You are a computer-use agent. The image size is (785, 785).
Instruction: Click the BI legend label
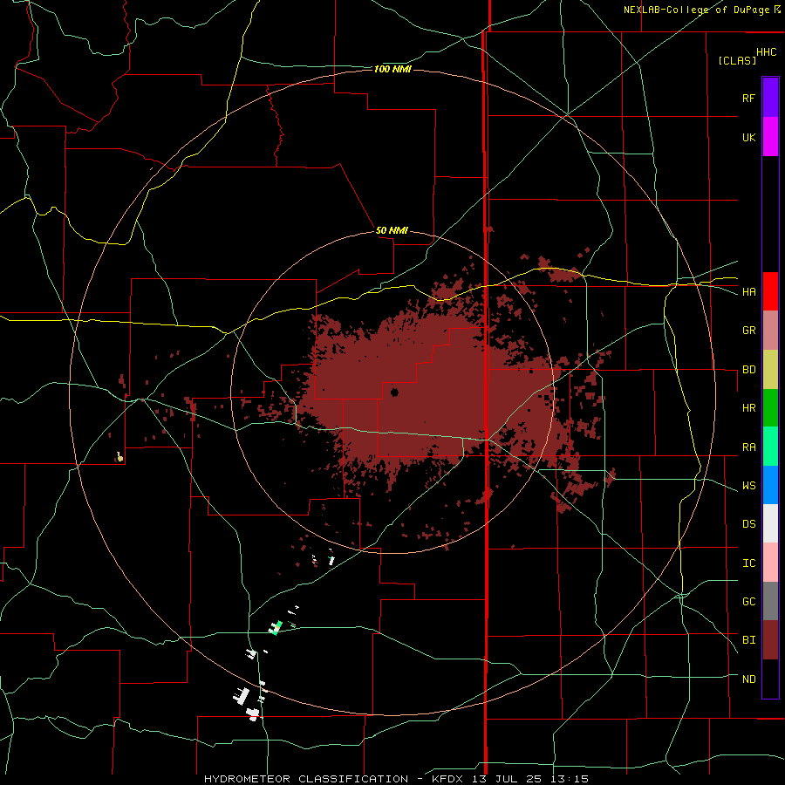pyautogui.click(x=748, y=640)
